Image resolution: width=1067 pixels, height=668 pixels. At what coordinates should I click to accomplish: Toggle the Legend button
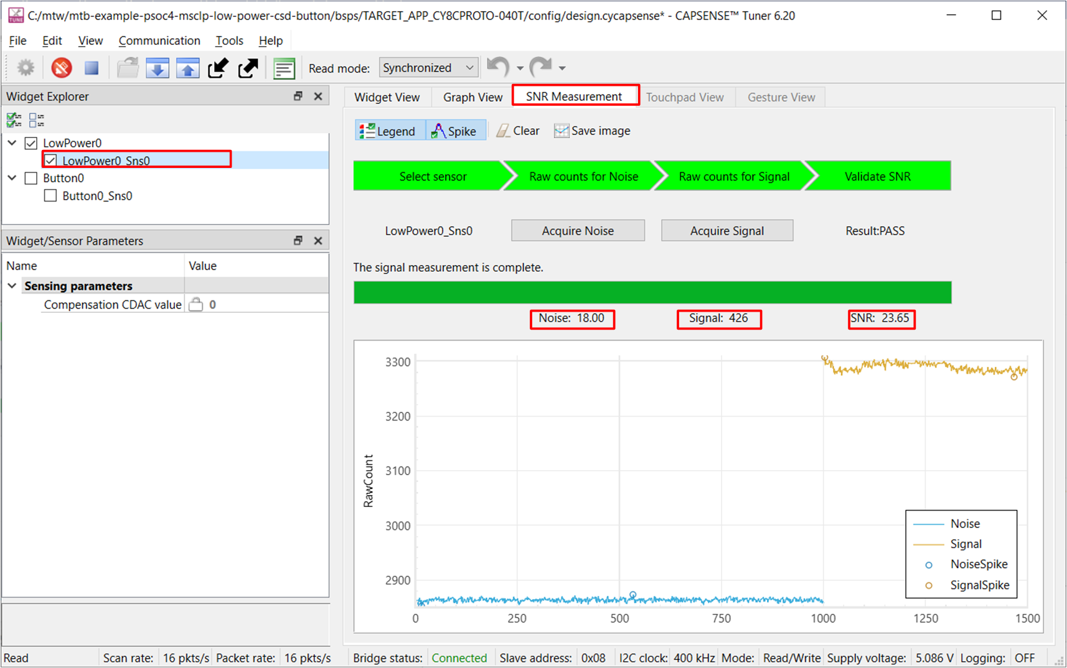390,131
